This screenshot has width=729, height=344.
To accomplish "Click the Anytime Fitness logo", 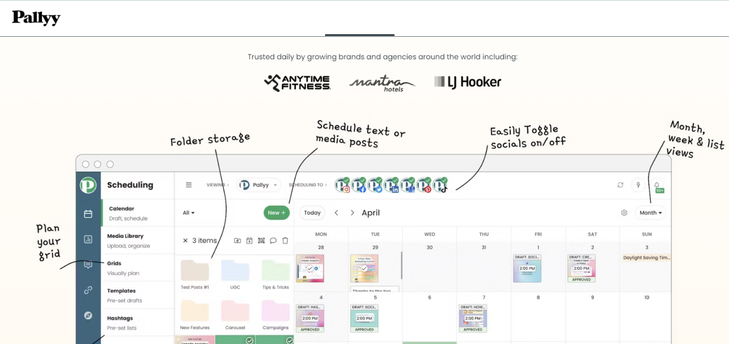I will click(297, 83).
